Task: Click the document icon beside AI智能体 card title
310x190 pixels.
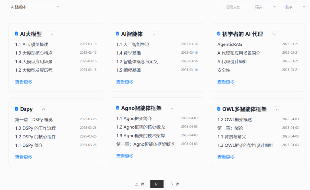Action: coord(118,34)
